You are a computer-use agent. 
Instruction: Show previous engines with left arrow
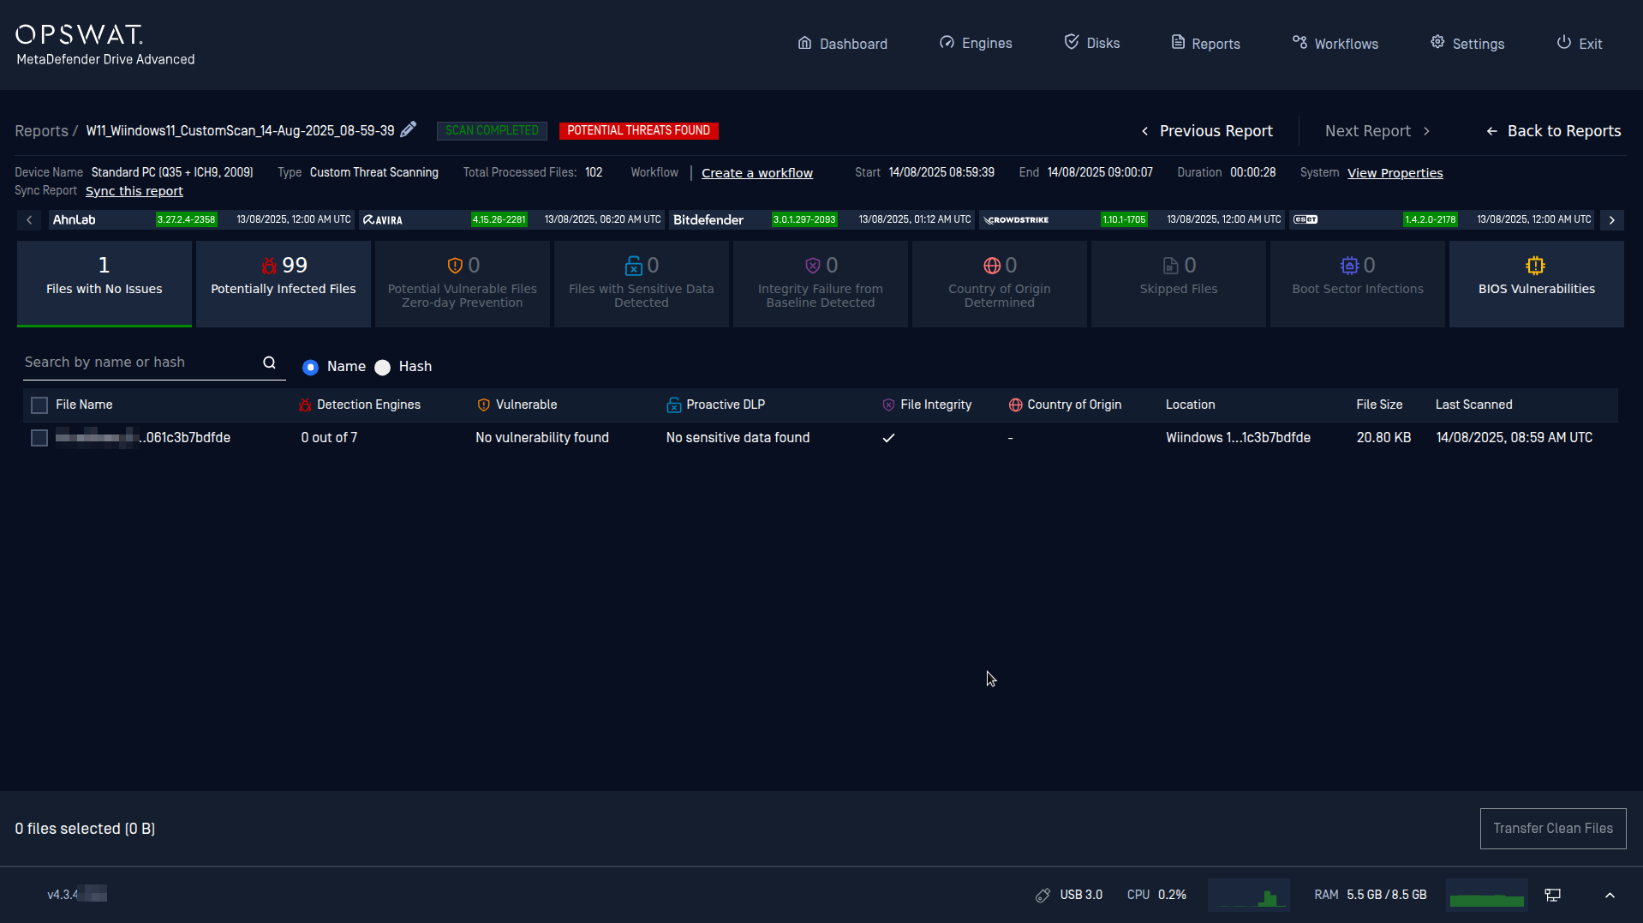click(29, 220)
